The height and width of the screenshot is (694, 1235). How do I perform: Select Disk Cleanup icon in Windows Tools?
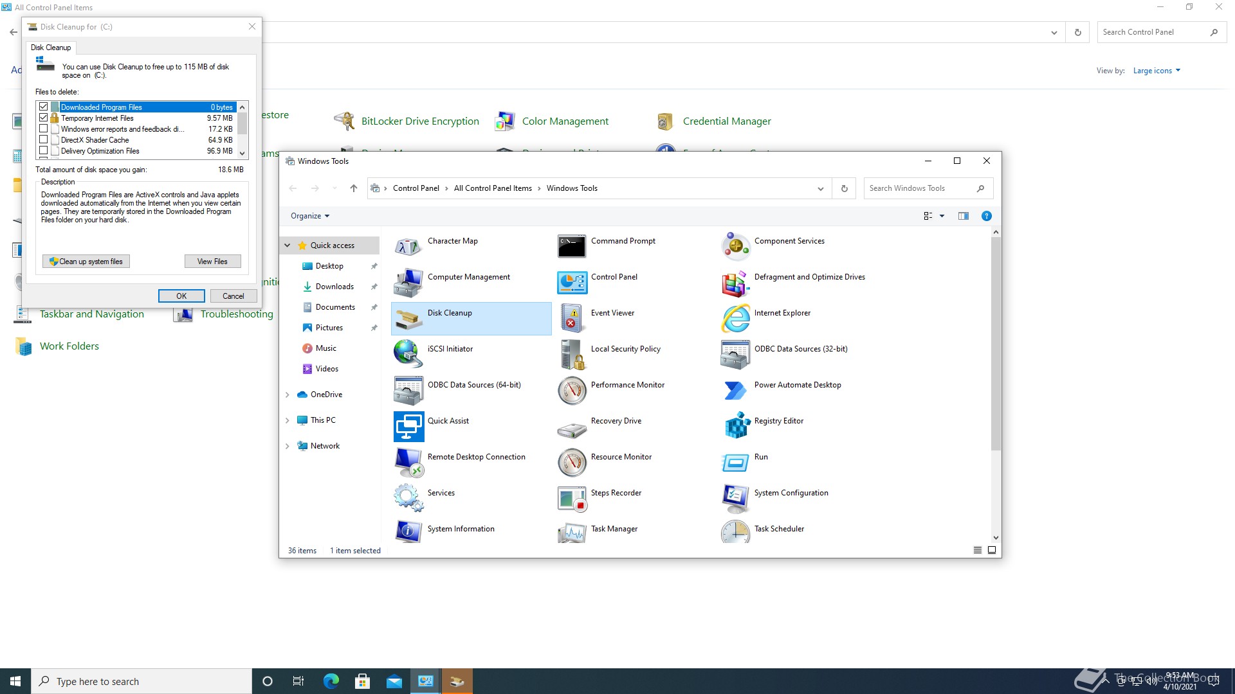point(408,318)
